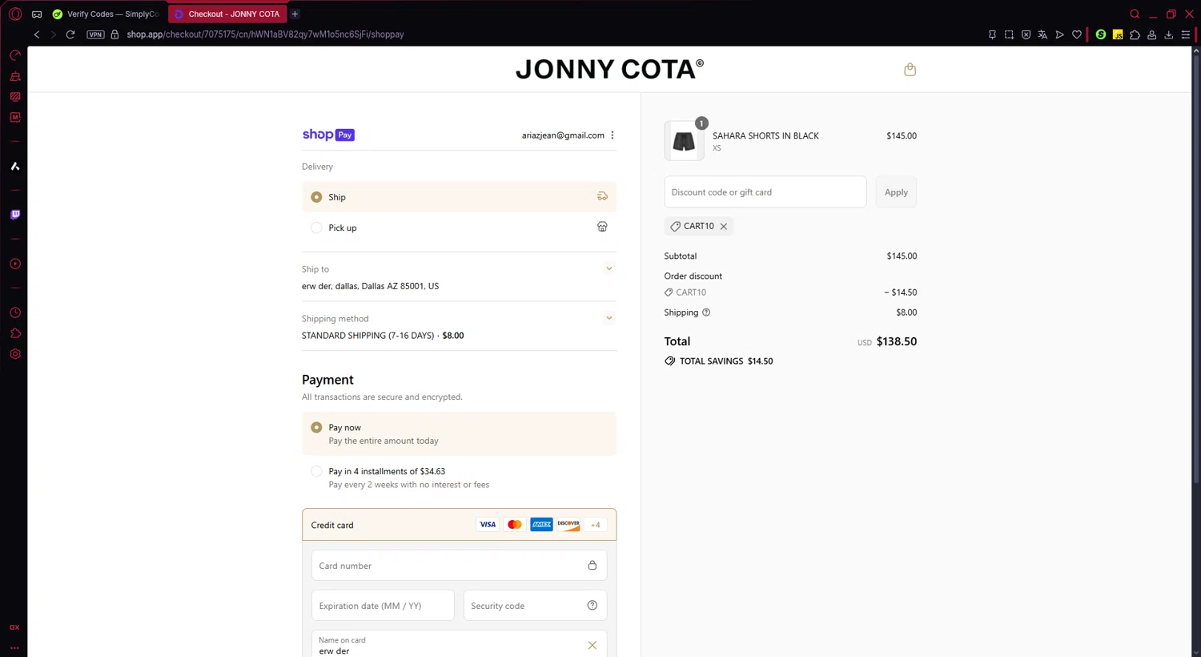Take a snapshot with capture icon

click(1009, 34)
